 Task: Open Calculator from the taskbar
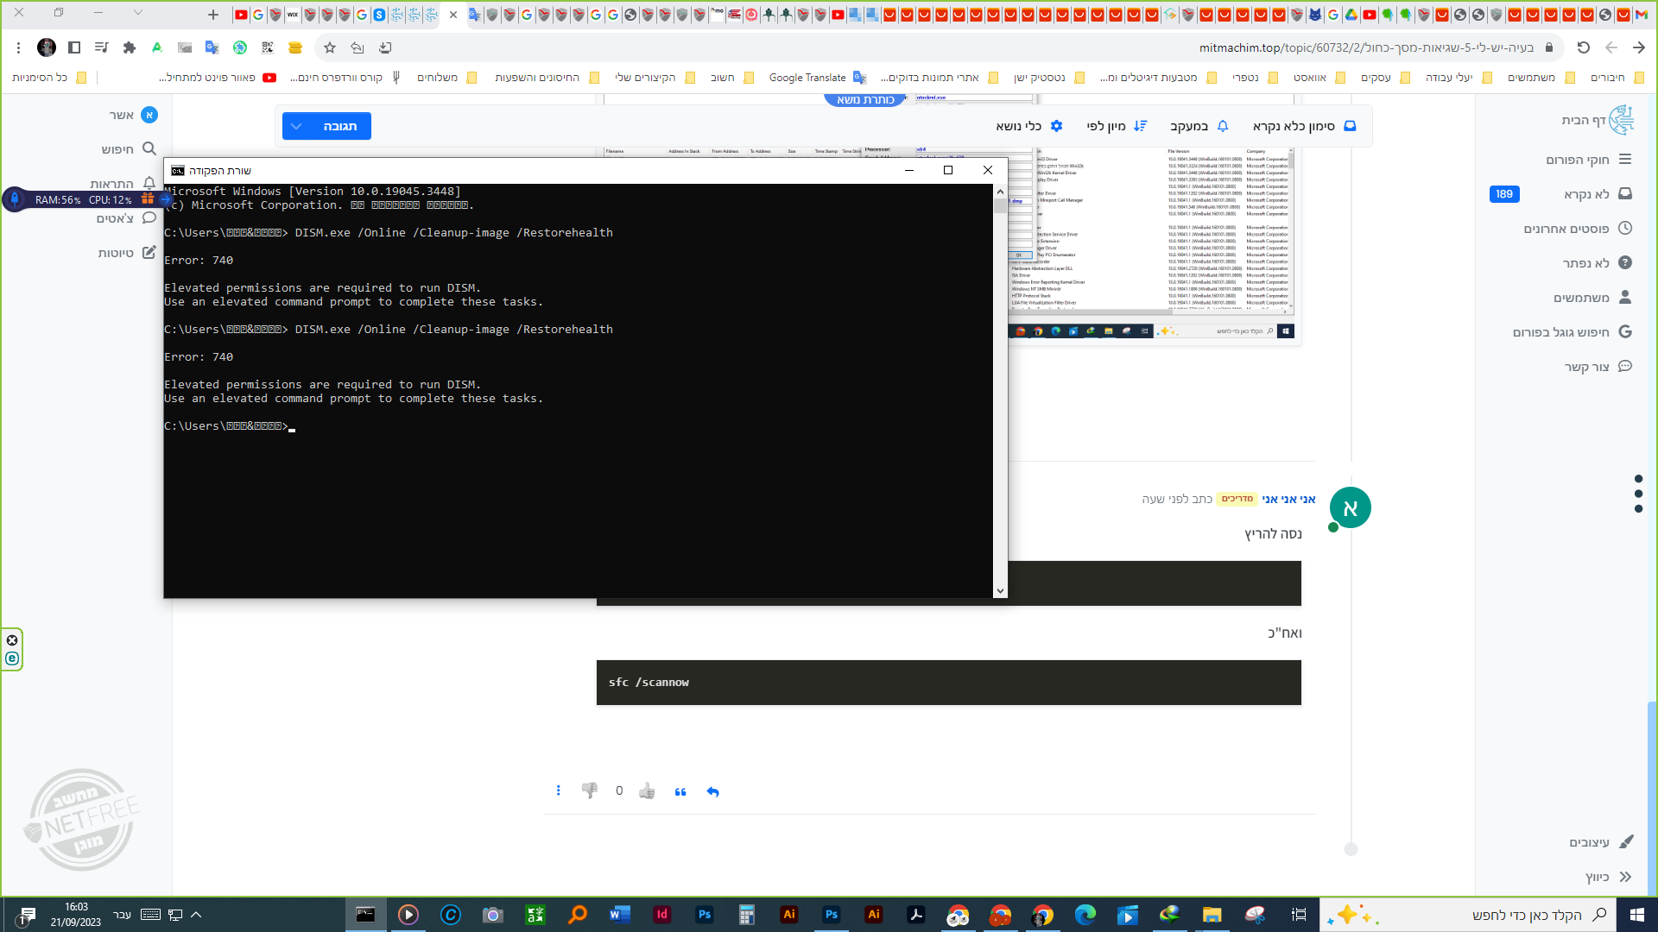tap(747, 915)
